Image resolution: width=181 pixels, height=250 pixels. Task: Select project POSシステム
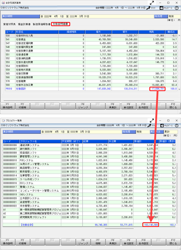(89, 160)
